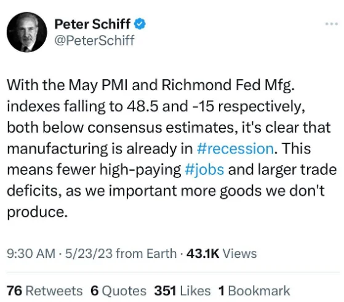Show the 76 Retweets list
The height and width of the screenshot is (302, 344).
(x=45, y=291)
